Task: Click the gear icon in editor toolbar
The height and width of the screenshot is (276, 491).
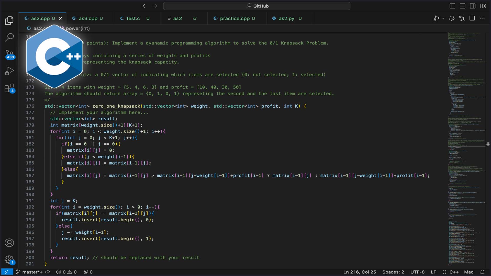Action: (452, 18)
